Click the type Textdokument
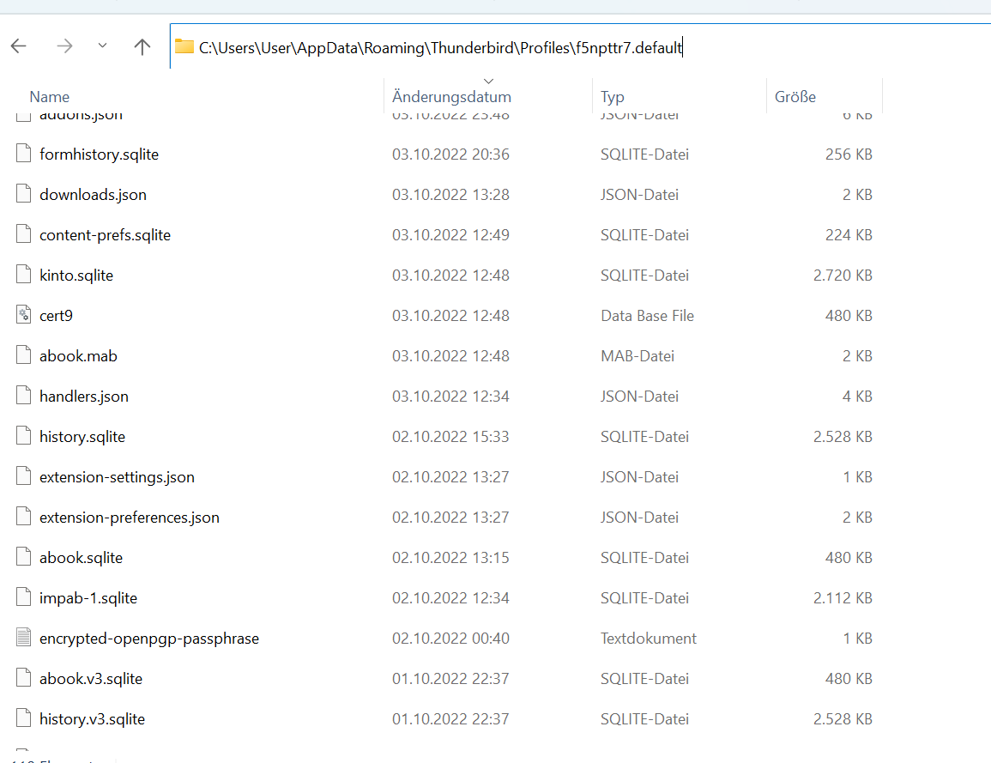This screenshot has width=991, height=763. coord(649,639)
